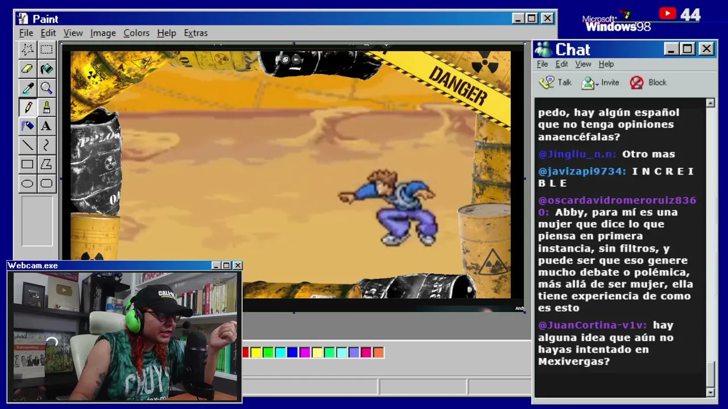The height and width of the screenshot is (409, 728).
Task: Activate the Pick Color eyedropper tool
Action: tap(27, 88)
